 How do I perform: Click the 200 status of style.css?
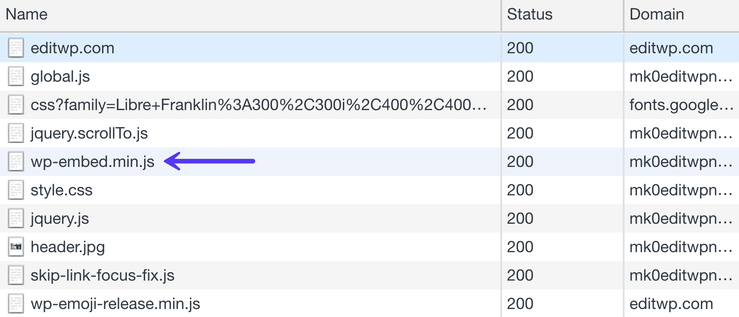520,190
